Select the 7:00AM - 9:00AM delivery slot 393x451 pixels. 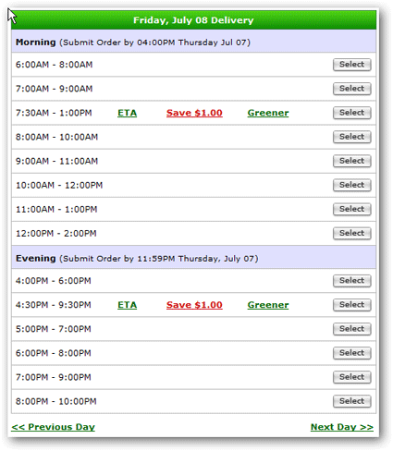351,89
